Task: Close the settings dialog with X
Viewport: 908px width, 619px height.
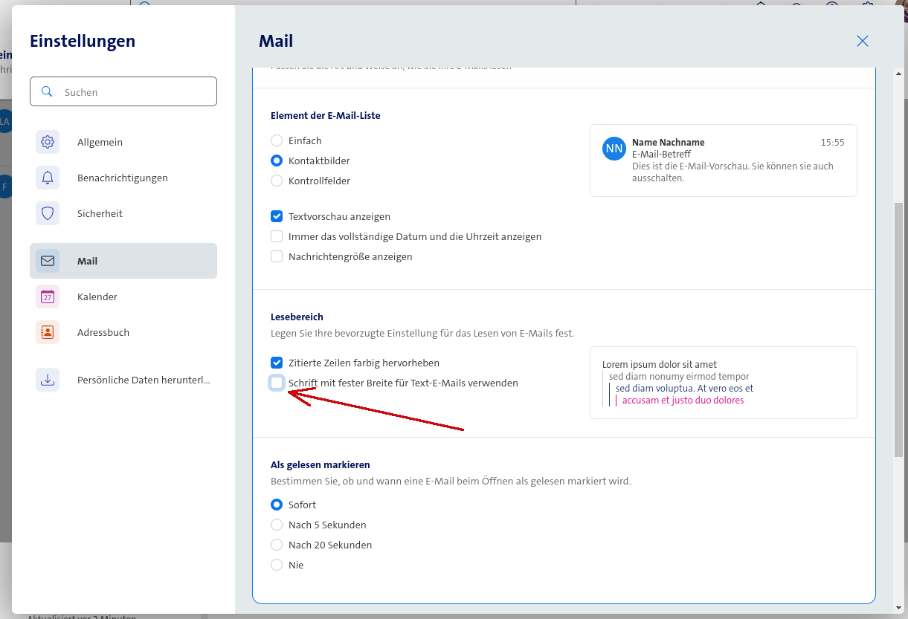Action: [863, 41]
